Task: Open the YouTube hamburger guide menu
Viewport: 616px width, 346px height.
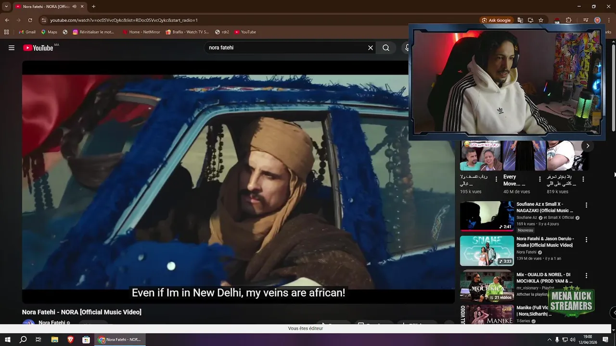Action: click(12, 48)
